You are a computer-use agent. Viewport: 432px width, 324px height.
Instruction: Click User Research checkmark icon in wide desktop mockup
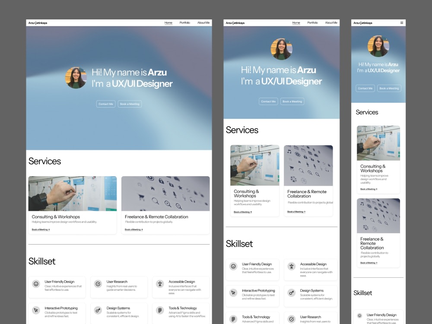98,284
